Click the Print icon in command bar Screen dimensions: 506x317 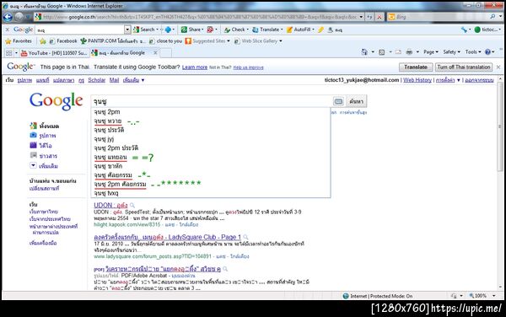[409, 52]
